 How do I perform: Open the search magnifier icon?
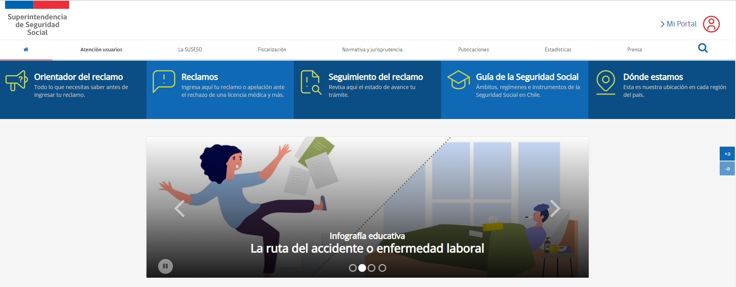point(703,48)
